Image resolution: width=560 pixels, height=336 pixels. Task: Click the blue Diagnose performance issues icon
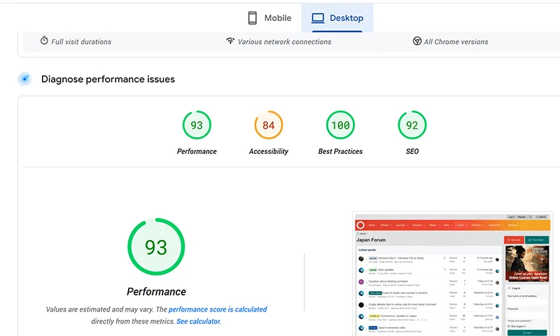24,79
